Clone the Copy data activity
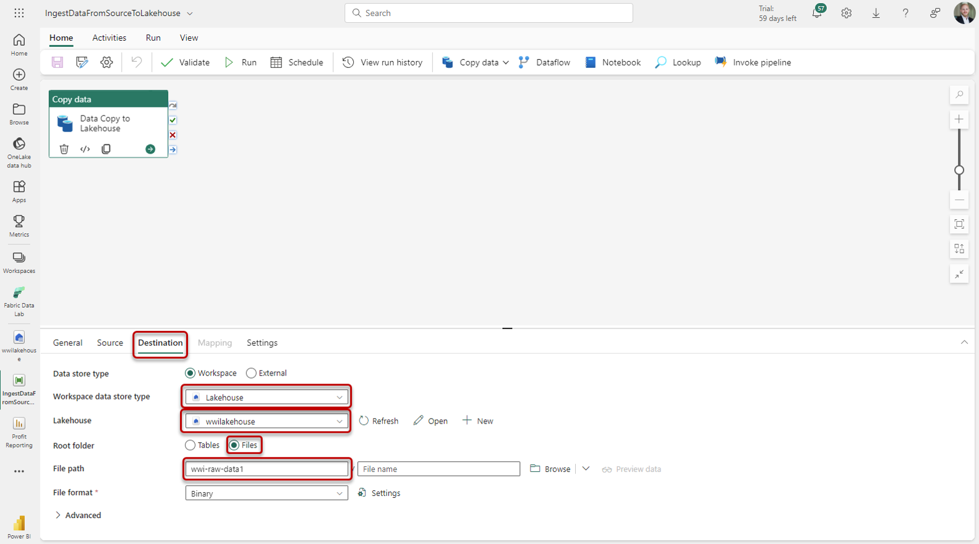Screen dimensions: 979x544 pyautogui.click(x=106, y=149)
